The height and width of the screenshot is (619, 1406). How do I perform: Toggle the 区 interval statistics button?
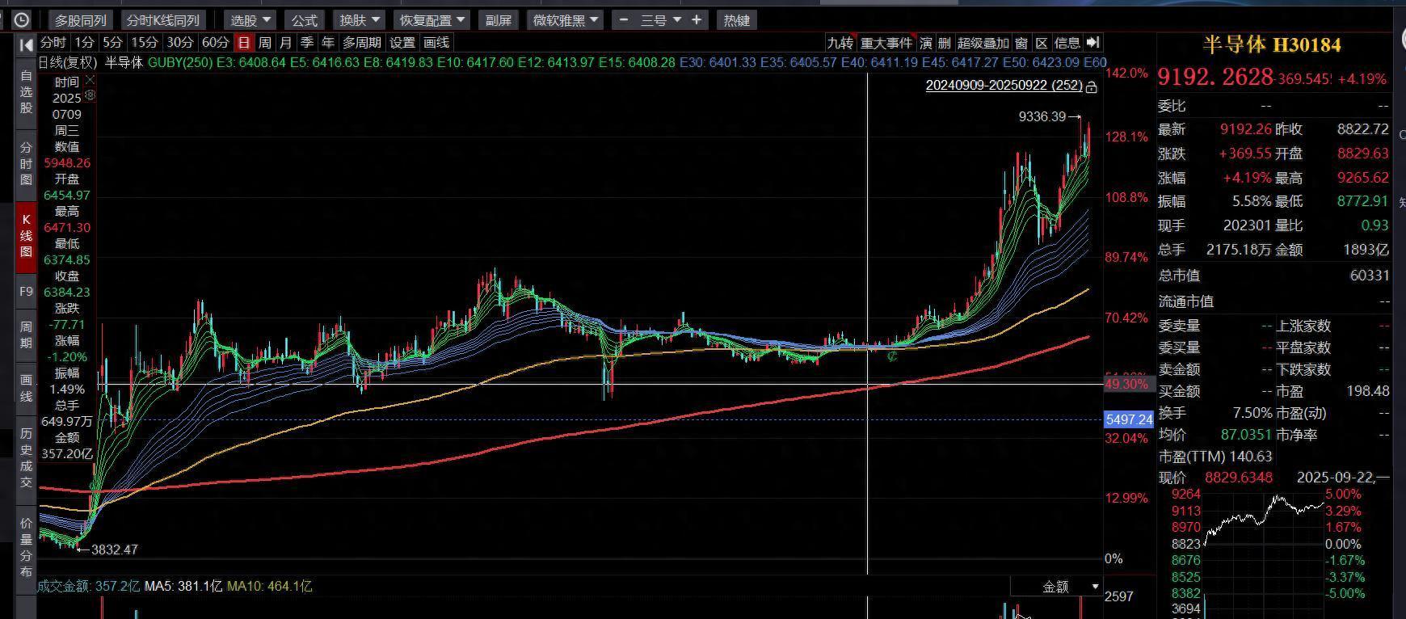(x=1042, y=43)
